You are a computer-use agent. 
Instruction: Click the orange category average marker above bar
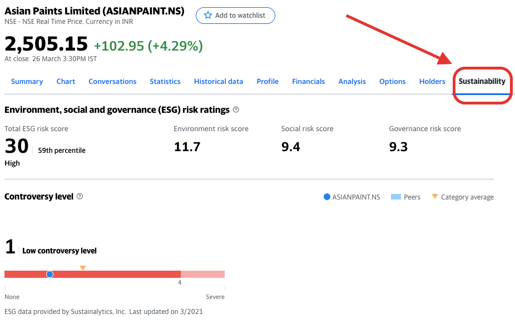click(x=83, y=268)
